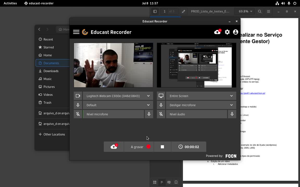Open search in document viewer
This screenshot has height=187, width=300.
[260, 11]
